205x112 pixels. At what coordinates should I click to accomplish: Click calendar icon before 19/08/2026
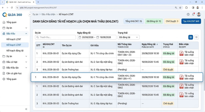tap(98, 37)
